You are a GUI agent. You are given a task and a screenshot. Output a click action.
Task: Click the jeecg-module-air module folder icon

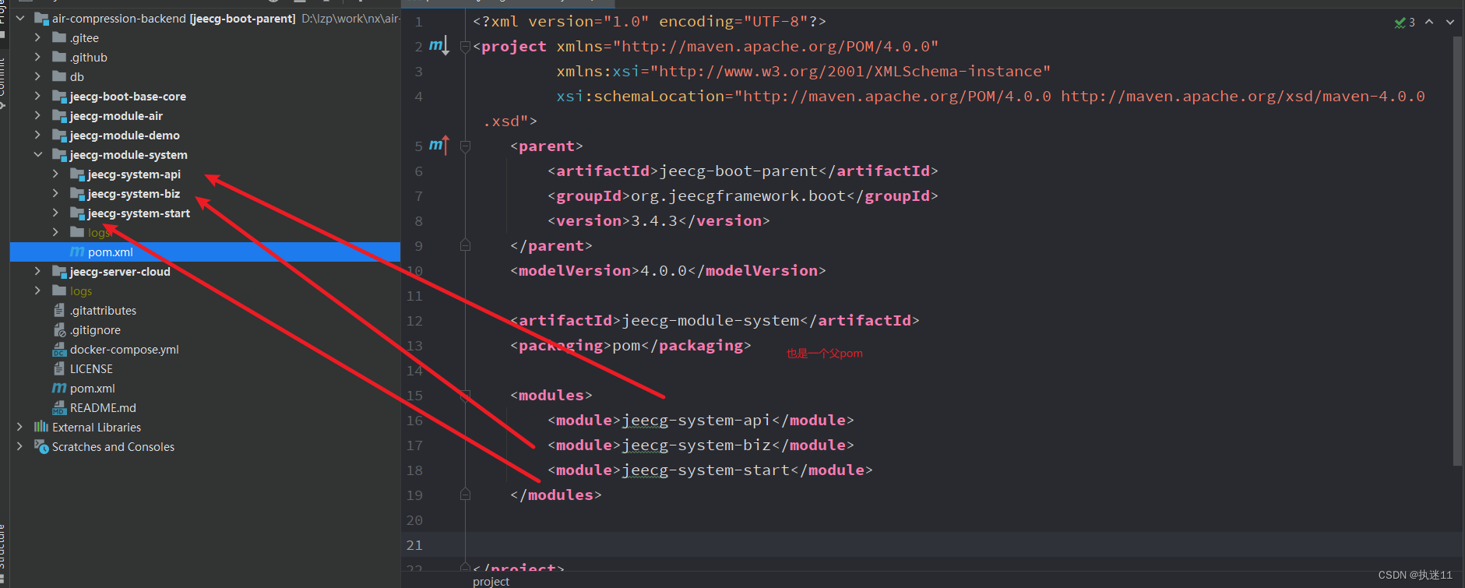tap(59, 115)
